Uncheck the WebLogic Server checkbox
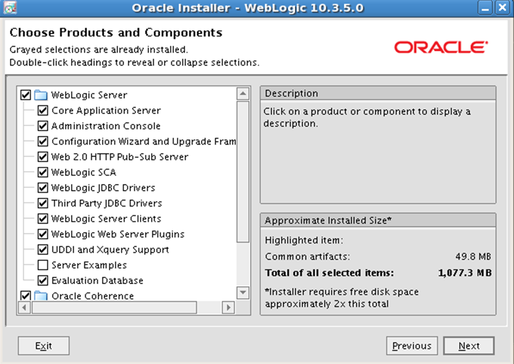 pos(25,95)
